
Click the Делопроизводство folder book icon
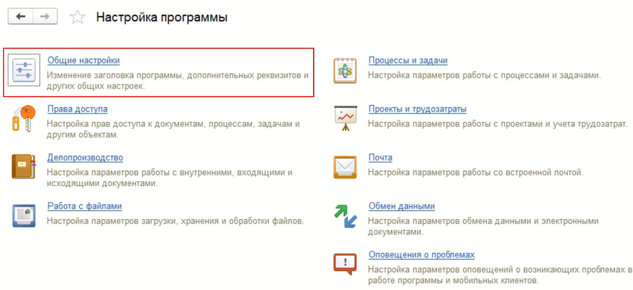[24, 167]
